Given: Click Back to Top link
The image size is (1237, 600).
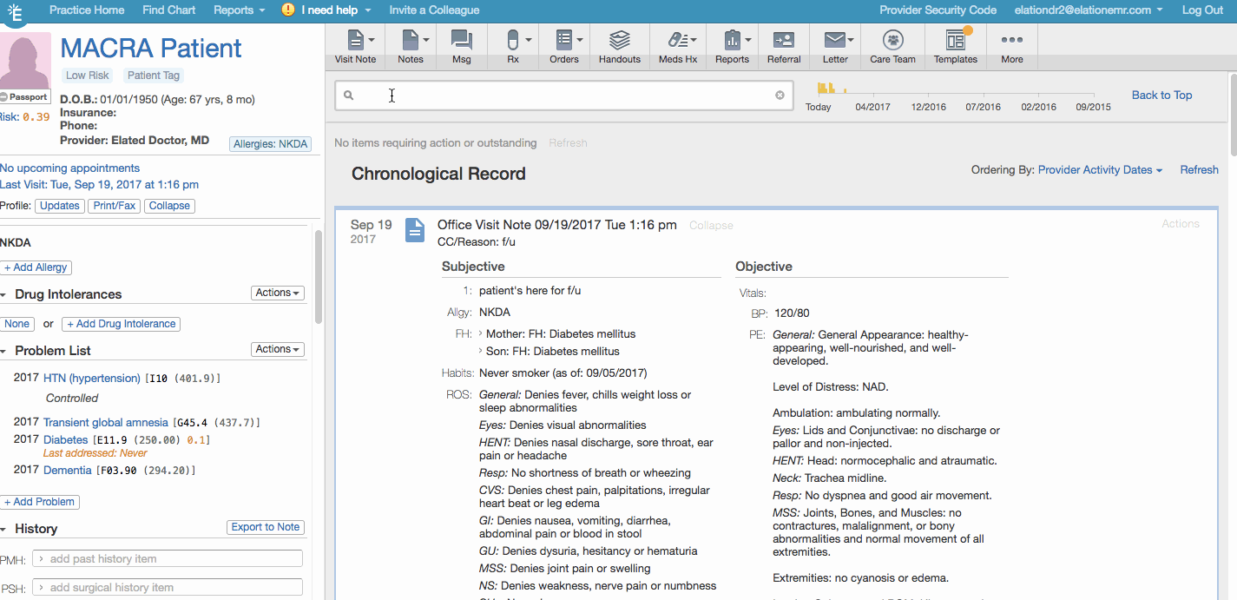Looking at the screenshot, I should coord(1161,96).
